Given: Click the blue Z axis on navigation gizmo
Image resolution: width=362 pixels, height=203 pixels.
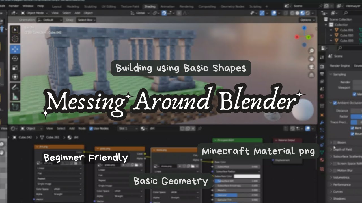Looking at the screenshot, I should tap(304, 28).
